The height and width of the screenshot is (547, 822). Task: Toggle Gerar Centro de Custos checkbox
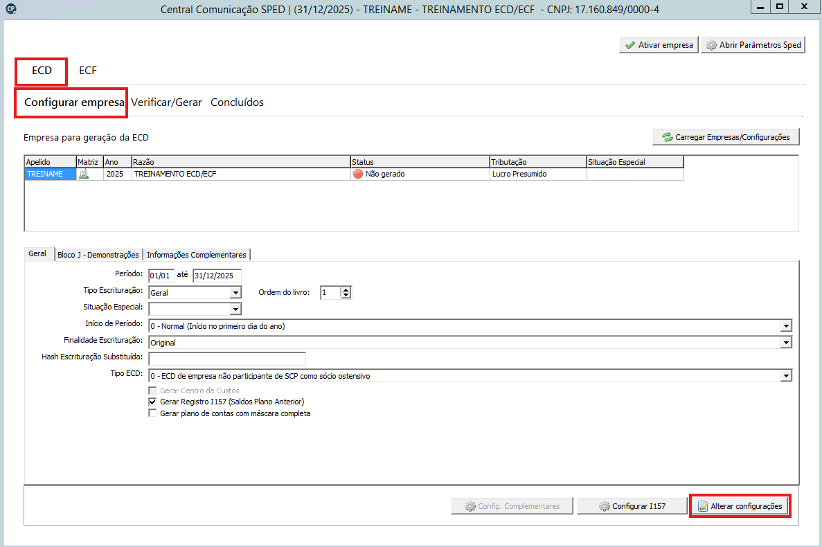152,391
